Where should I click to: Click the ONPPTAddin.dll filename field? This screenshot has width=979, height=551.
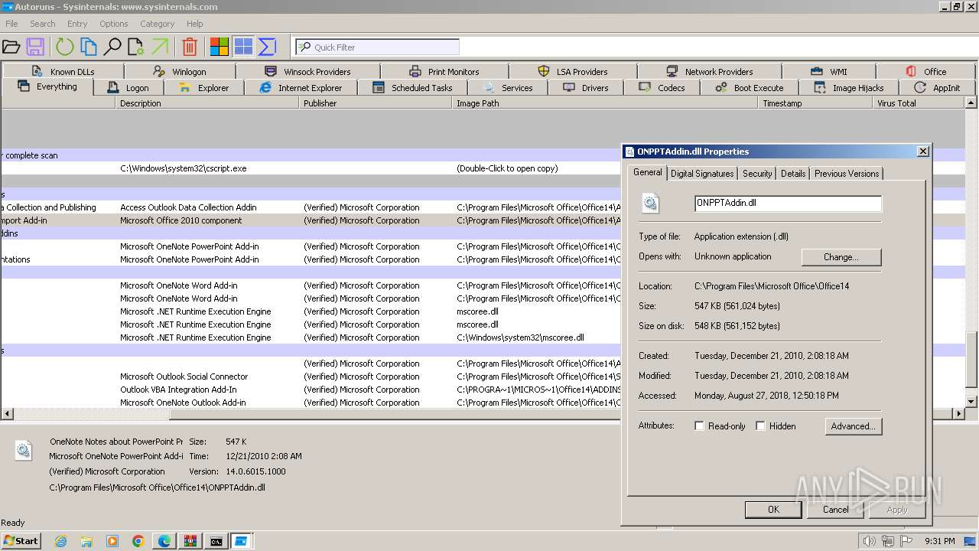[788, 204]
